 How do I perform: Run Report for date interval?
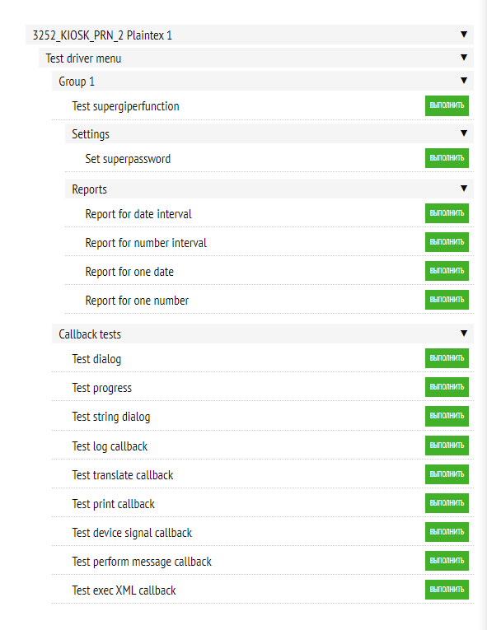pos(447,213)
